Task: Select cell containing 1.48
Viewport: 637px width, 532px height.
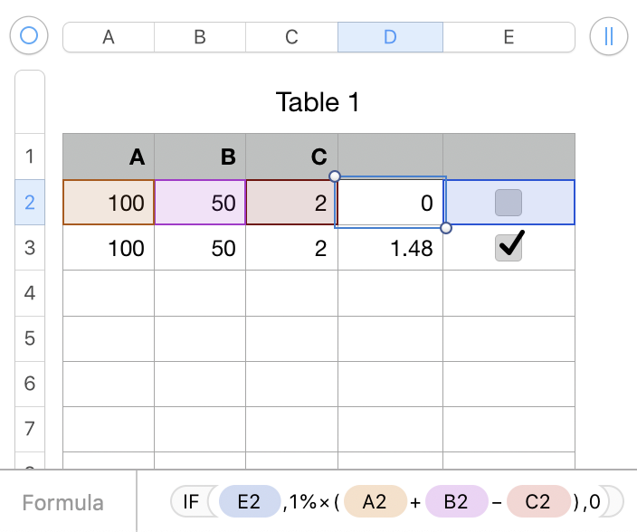Action: click(x=390, y=248)
